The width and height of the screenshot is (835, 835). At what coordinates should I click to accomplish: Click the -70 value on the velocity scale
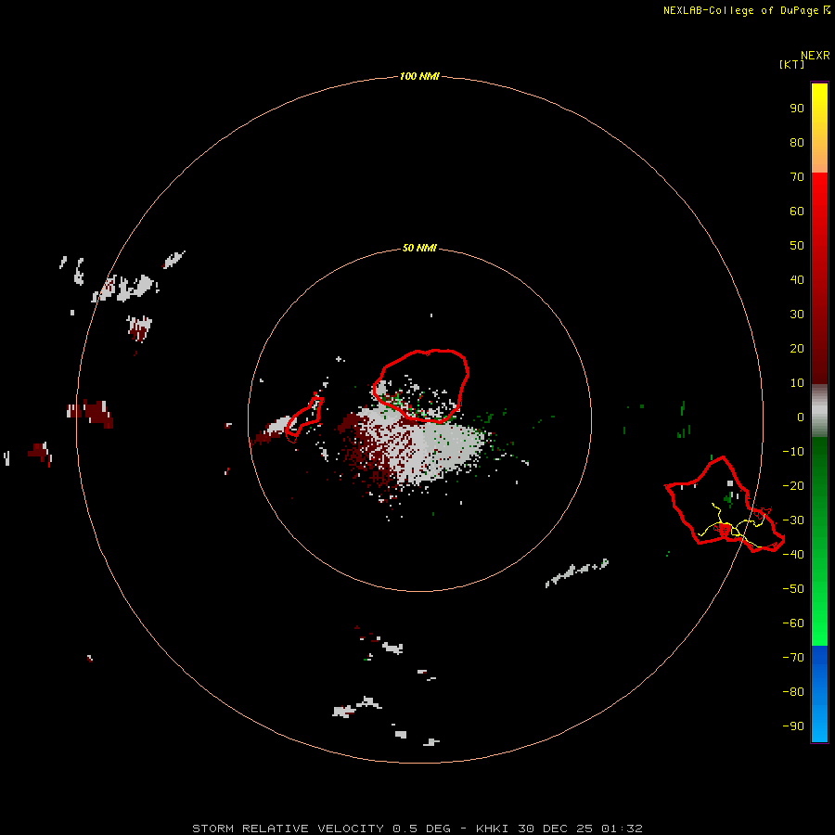[793, 657]
